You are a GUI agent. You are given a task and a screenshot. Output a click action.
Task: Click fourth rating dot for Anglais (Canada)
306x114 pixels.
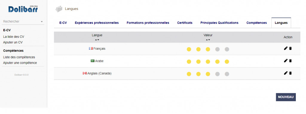click(218, 74)
